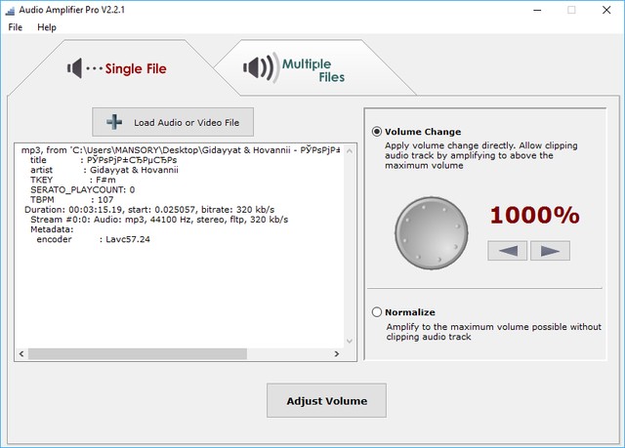Click the plus icon to load audio file
This screenshot has height=448, width=625.
115,122
